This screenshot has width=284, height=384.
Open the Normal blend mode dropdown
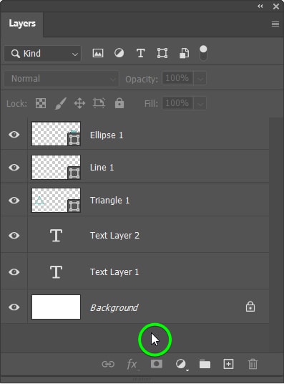point(61,79)
